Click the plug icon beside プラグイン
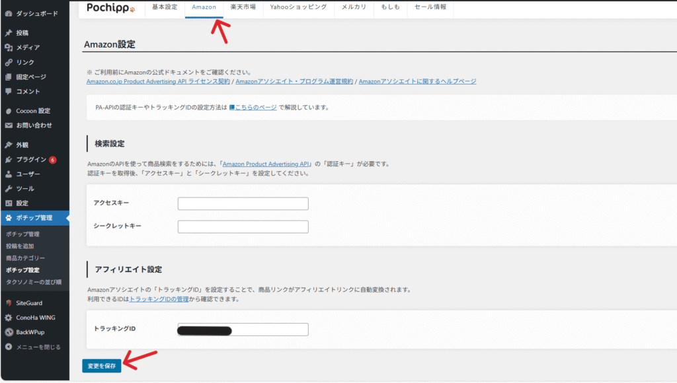677x383 pixels. (x=9, y=160)
